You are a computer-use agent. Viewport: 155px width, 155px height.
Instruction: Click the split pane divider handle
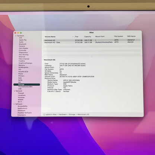[92, 56]
